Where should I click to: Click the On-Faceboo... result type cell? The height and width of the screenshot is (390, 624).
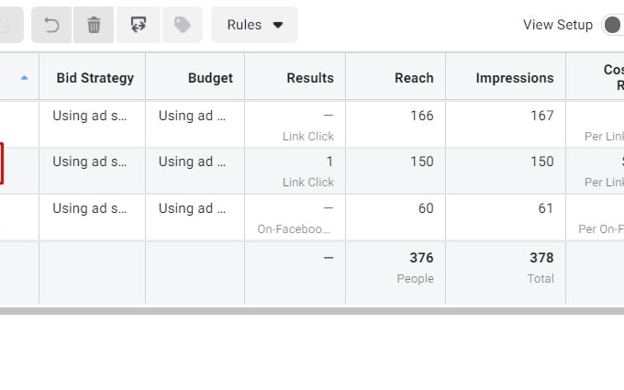click(294, 228)
